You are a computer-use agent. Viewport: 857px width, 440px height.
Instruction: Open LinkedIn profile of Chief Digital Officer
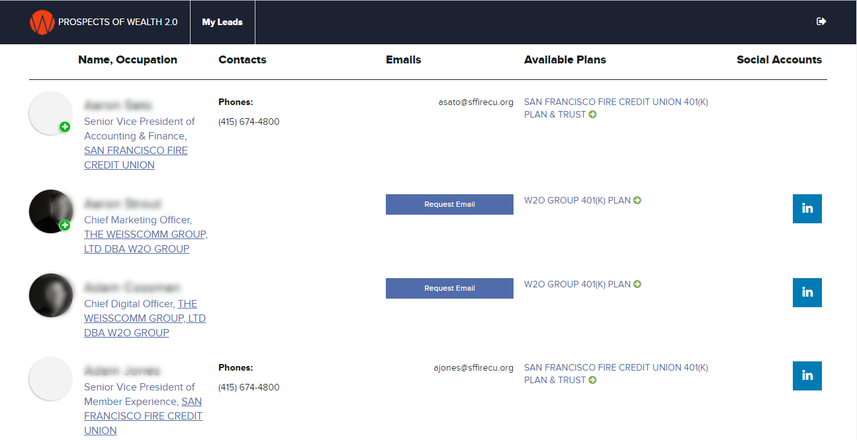pos(807,293)
